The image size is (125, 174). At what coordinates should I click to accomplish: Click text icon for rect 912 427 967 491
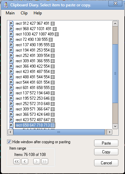click(11, 23)
